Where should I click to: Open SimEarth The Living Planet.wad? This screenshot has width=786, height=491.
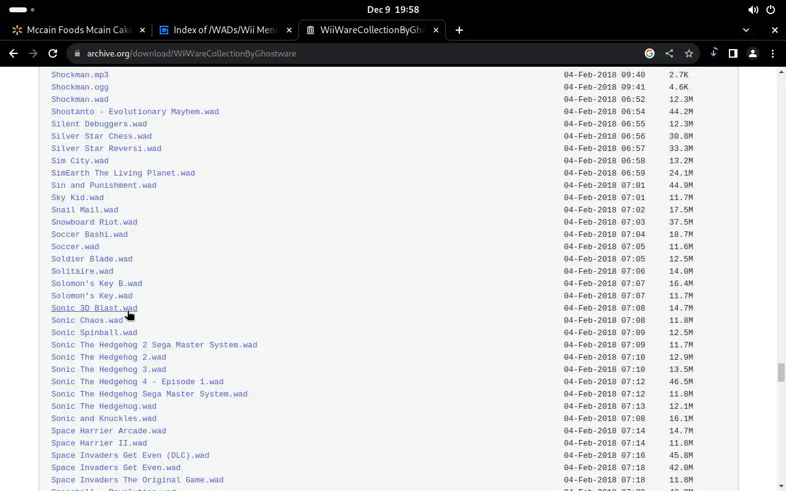(x=123, y=173)
